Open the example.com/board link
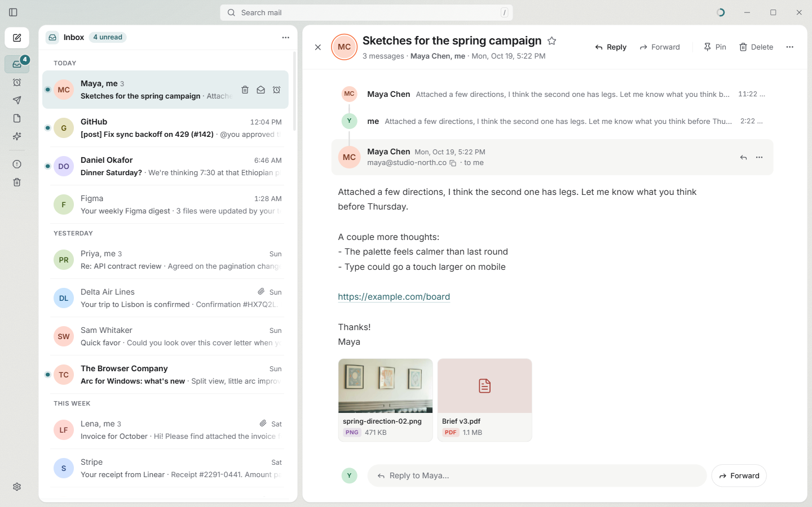This screenshot has width=812, height=507. pyautogui.click(x=394, y=297)
